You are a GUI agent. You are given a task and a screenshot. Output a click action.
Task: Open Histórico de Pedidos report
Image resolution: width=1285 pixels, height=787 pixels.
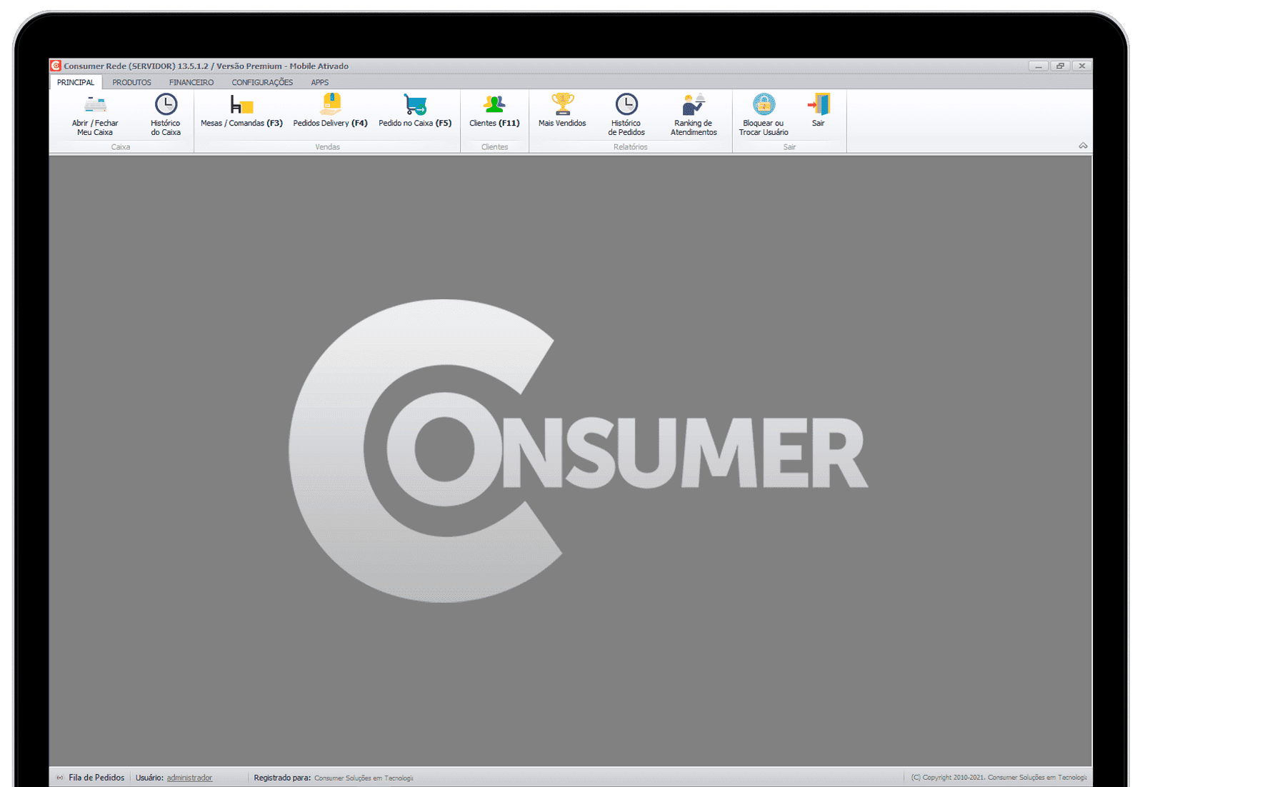click(x=626, y=114)
